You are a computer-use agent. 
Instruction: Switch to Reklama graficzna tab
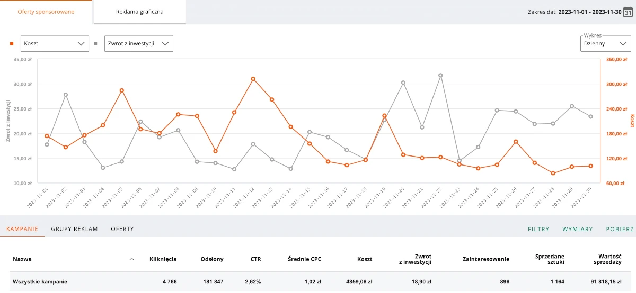[140, 12]
